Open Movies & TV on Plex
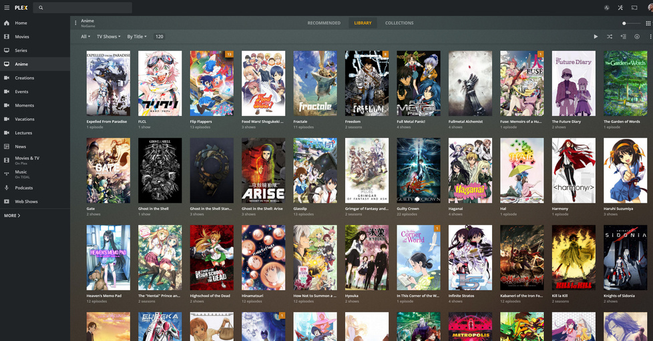This screenshot has height=341, width=653. (x=35, y=160)
